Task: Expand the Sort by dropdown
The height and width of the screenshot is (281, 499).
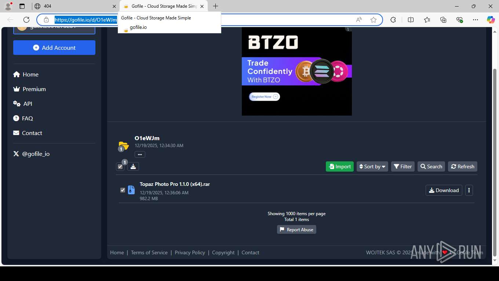Action: click(372, 166)
